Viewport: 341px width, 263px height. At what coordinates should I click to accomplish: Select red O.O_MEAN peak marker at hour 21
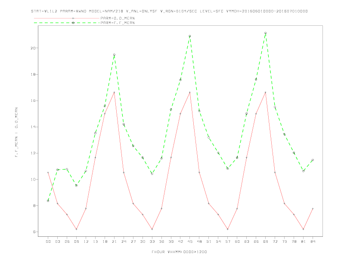tap(114, 92)
